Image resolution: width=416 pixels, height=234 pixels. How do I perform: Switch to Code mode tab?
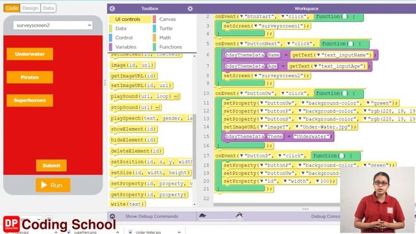[x=12, y=8]
